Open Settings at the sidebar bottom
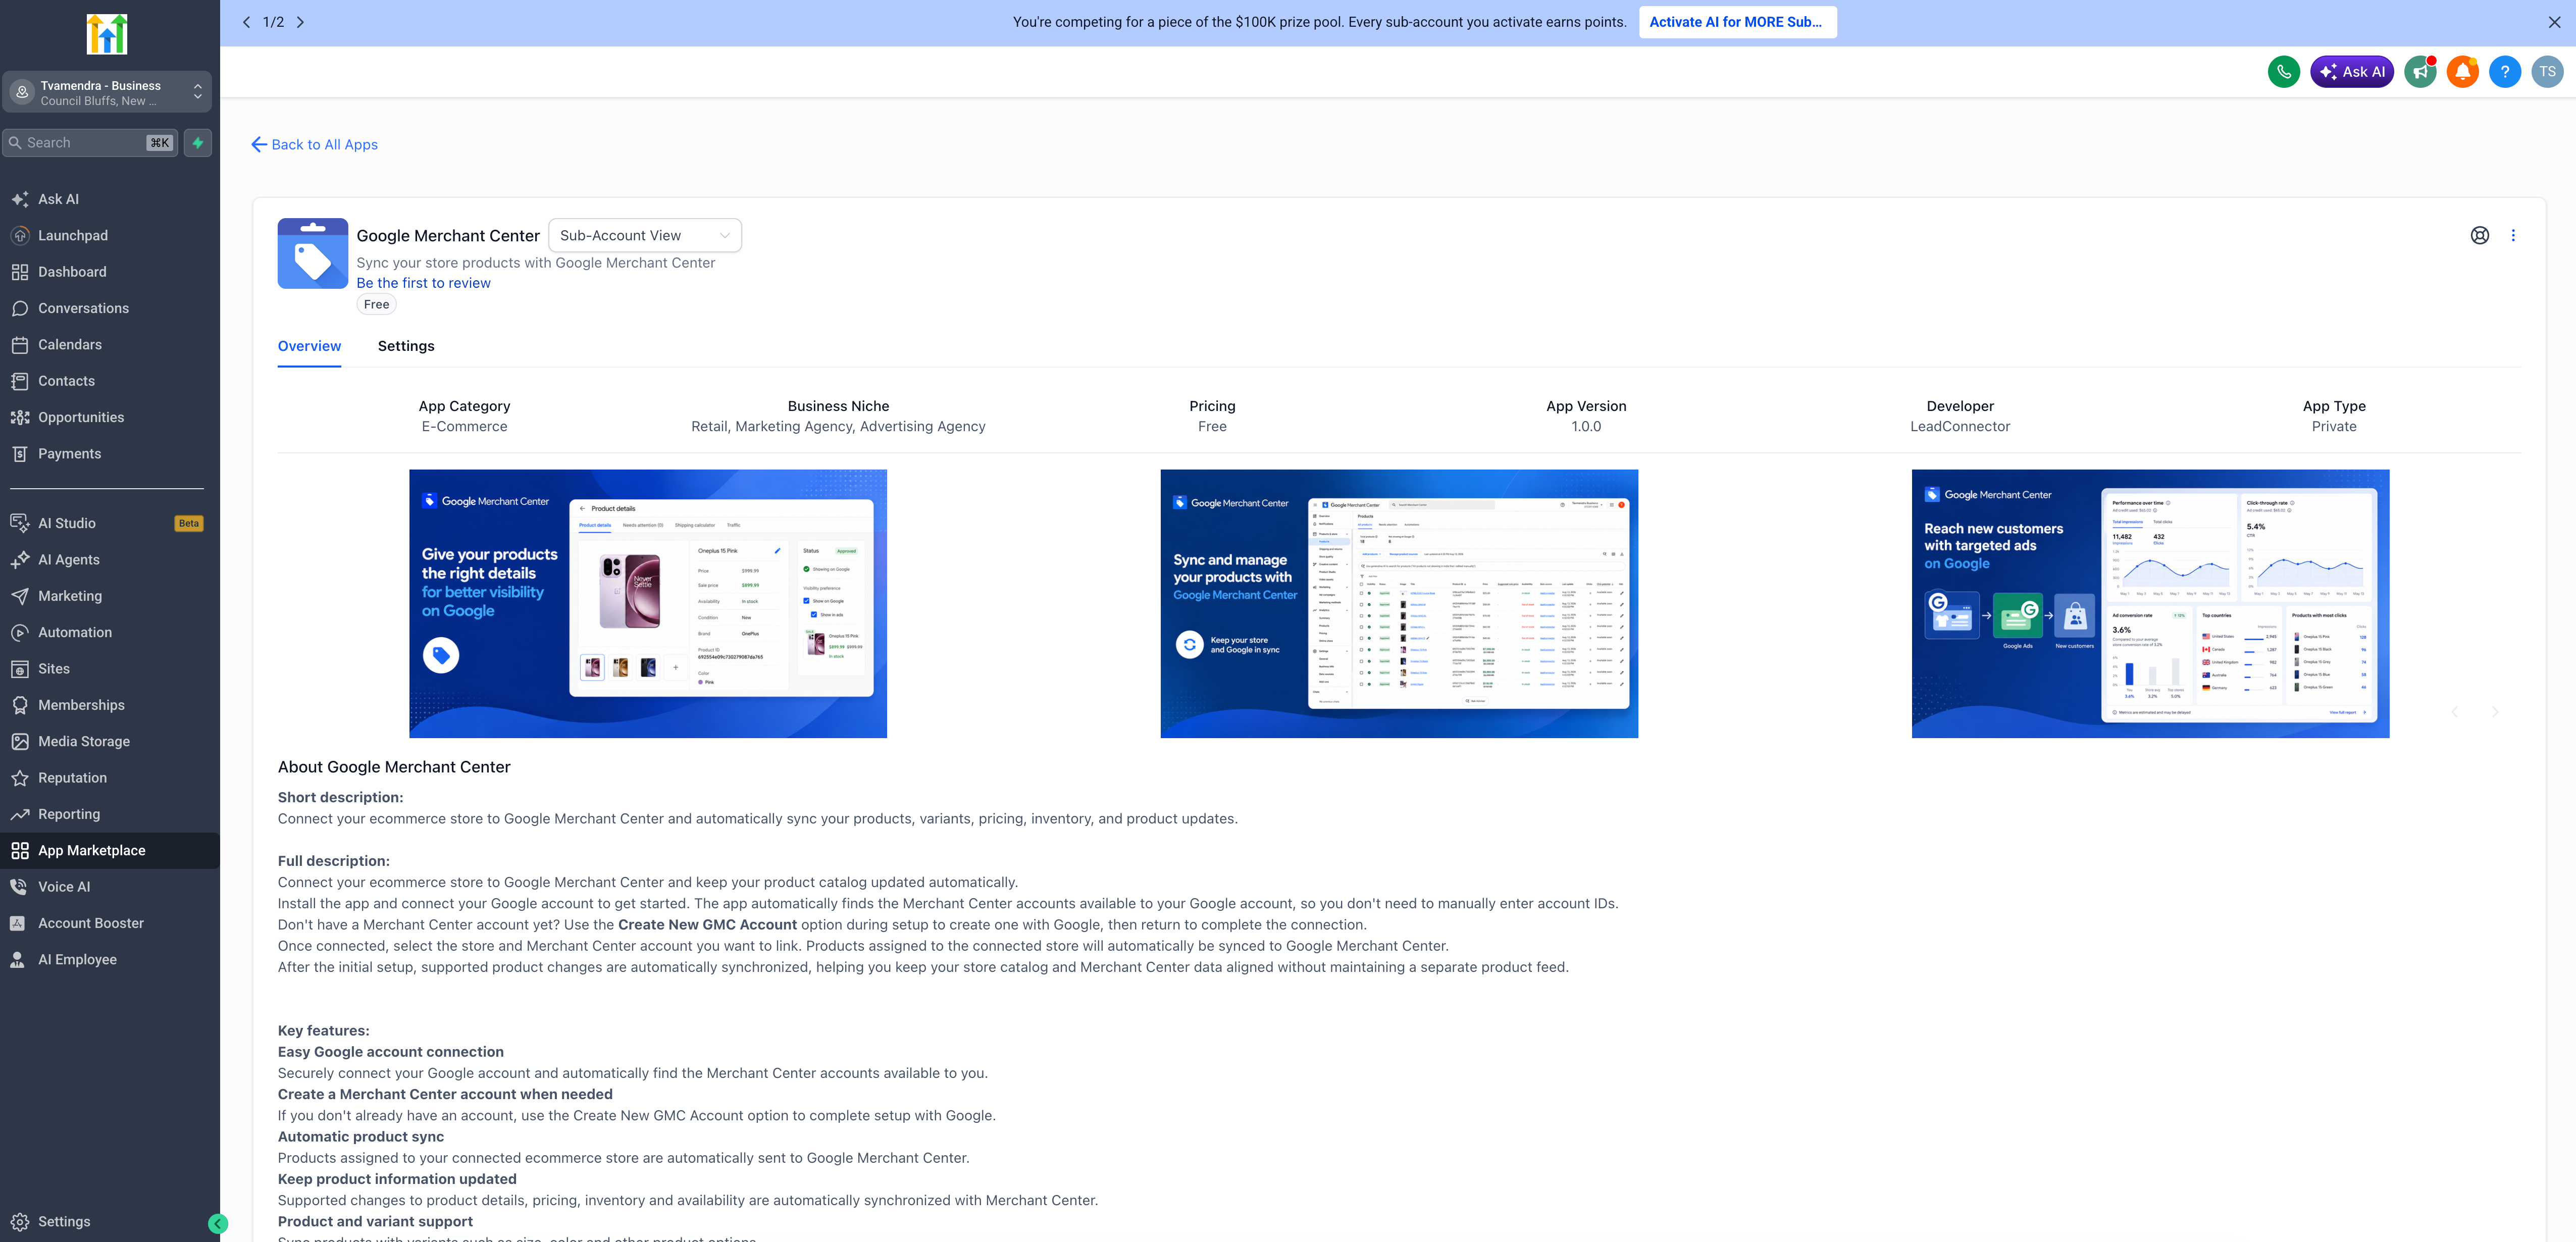 pos(110,1222)
